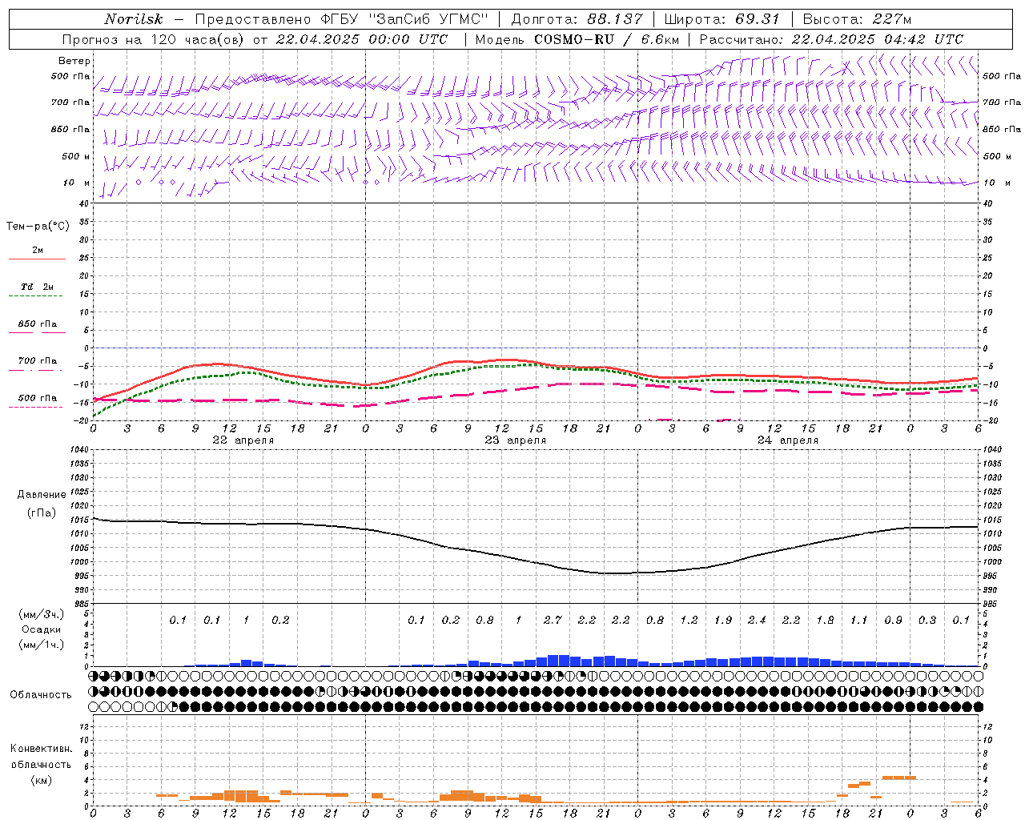This screenshot has width=1025, height=820.
Task: Click the 'Давление' pressure panel label
Action: coord(42,495)
